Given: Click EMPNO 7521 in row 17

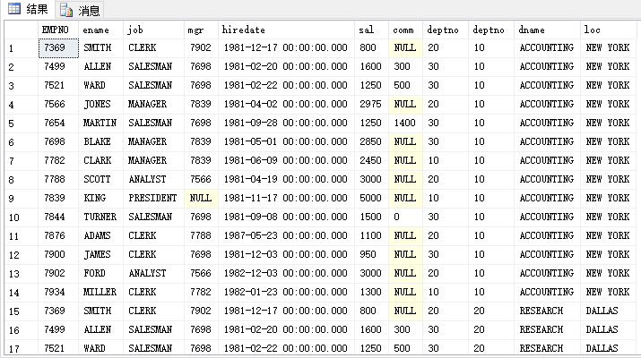Looking at the screenshot, I should [x=58, y=349].
